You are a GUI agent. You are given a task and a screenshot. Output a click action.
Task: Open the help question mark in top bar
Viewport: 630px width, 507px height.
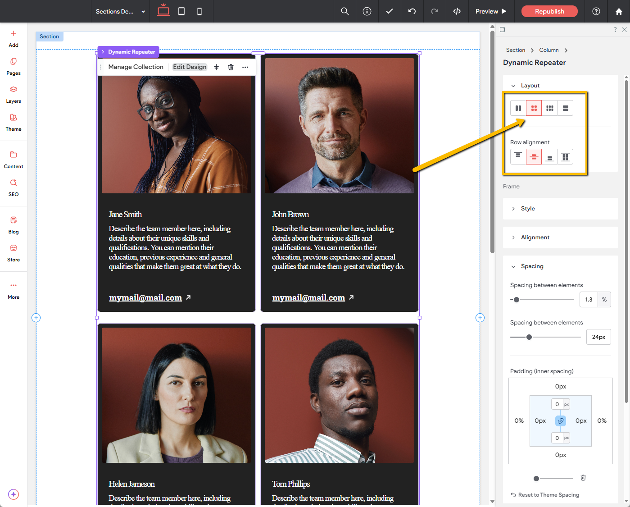[596, 11]
